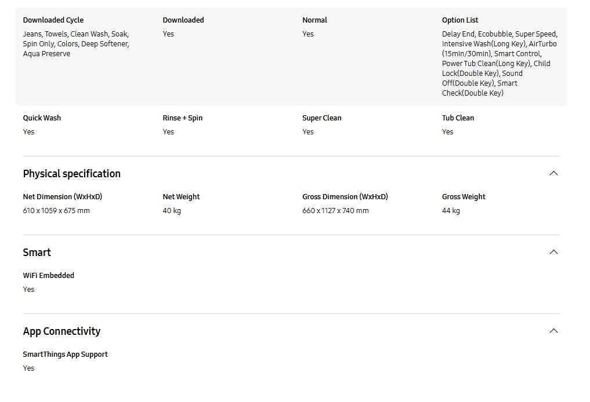Click the Super Clean spec label
590x402 pixels.
pos(322,118)
